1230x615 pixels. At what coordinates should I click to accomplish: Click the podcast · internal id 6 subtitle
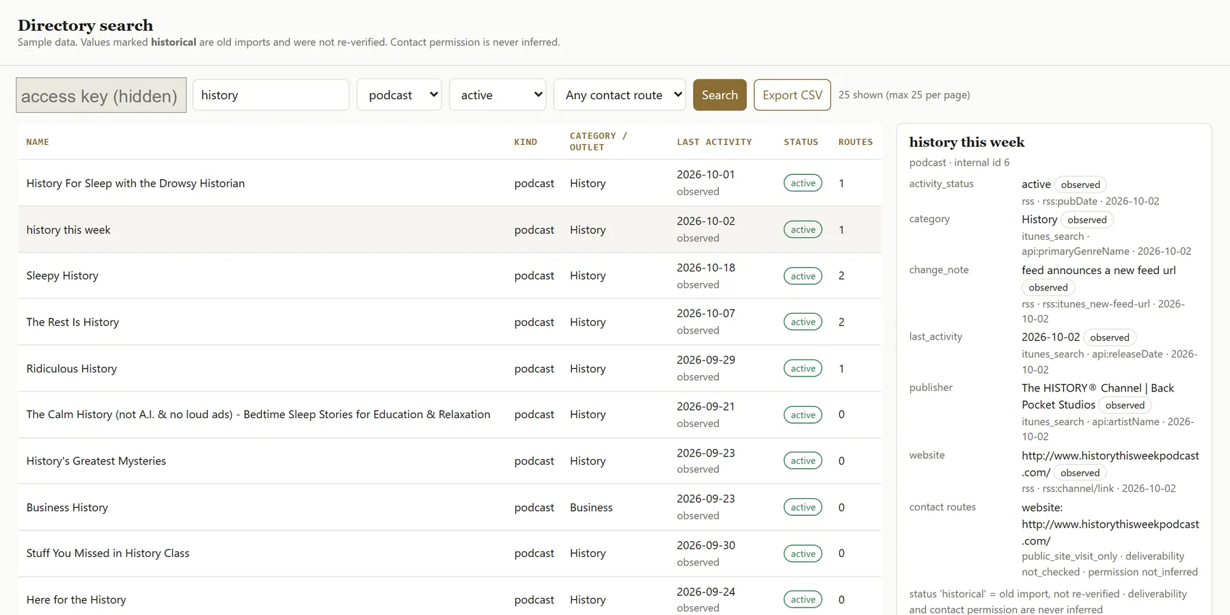tap(959, 163)
